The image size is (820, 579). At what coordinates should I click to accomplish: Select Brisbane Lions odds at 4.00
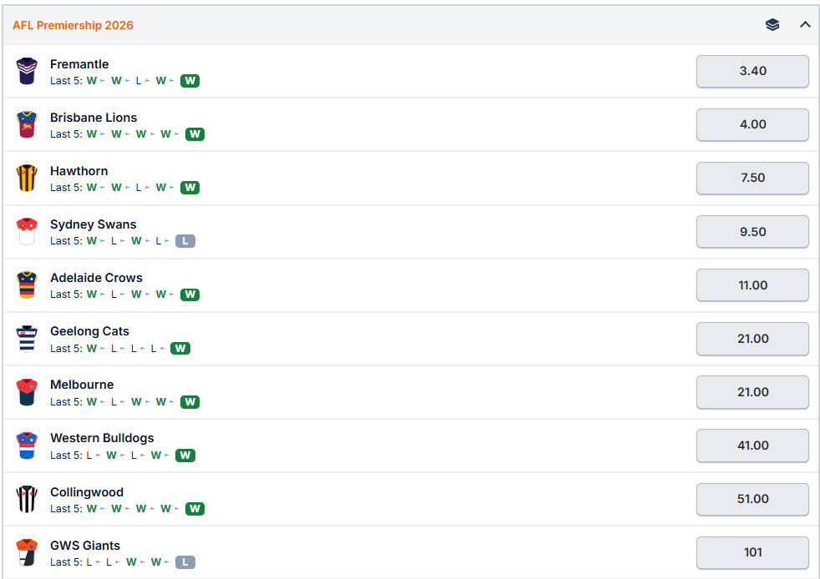click(x=752, y=124)
